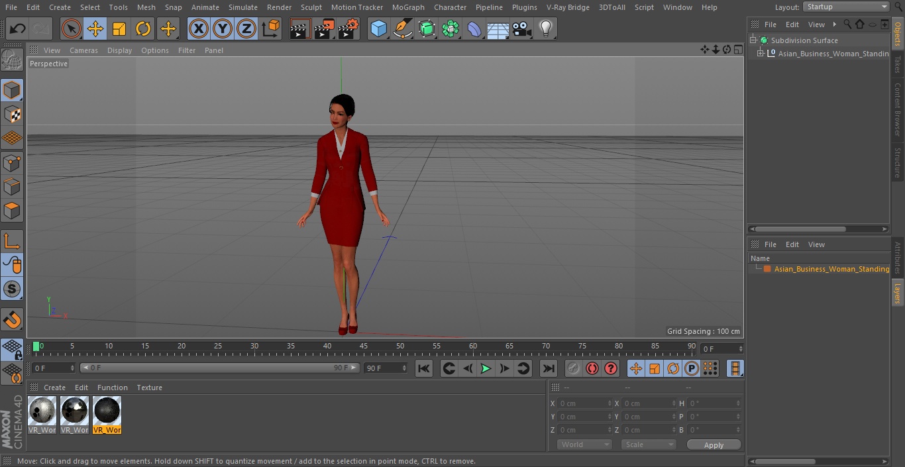Toggle coordinate system icon
This screenshot has height=467, width=905.
coord(271,29)
